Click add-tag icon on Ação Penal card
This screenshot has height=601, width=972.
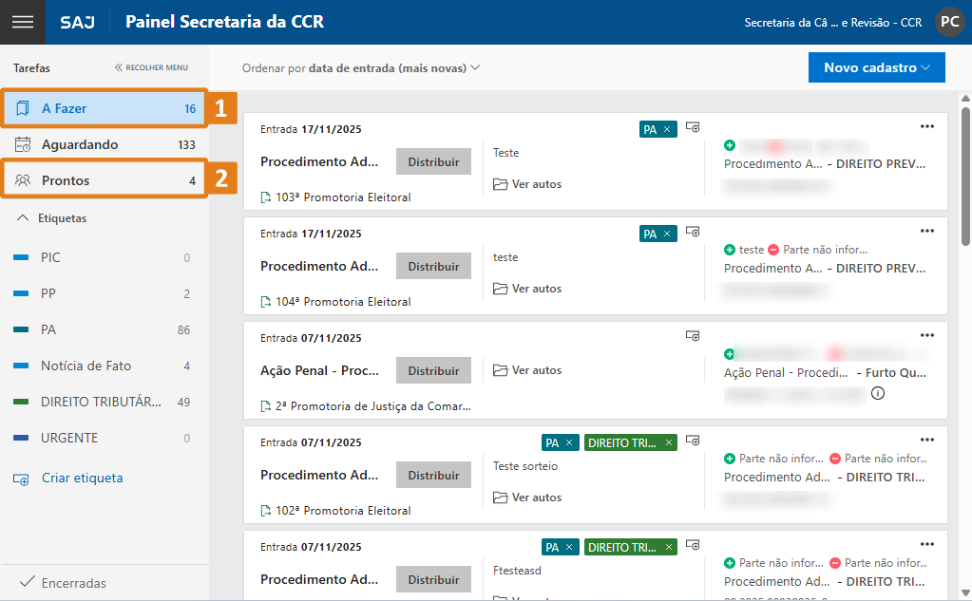693,336
